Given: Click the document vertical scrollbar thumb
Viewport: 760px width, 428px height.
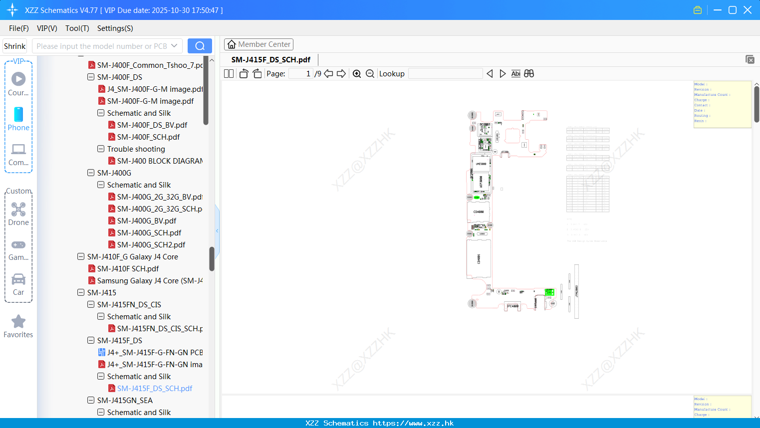Looking at the screenshot, I should pyautogui.click(x=757, y=104).
